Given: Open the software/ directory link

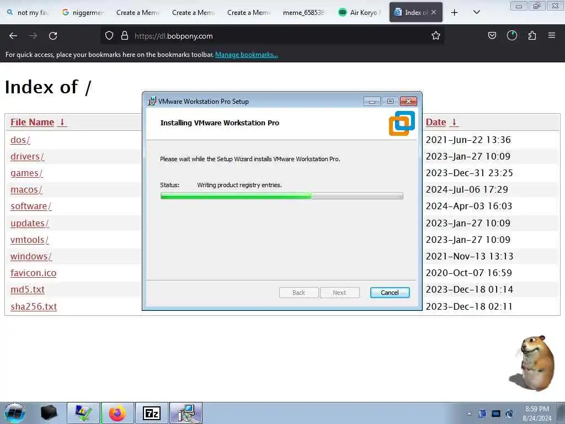Looking at the screenshot, I should click(31, 206).
